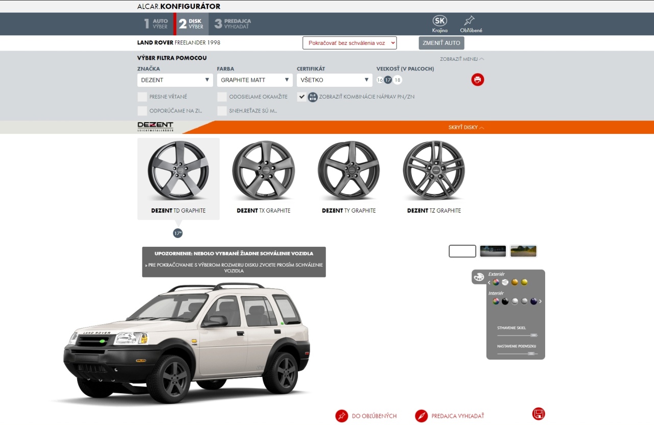Viewport: 654px width, 425px height.
Task: Click the Land Rover Freelander car image
Action: (x=186, y=343)
